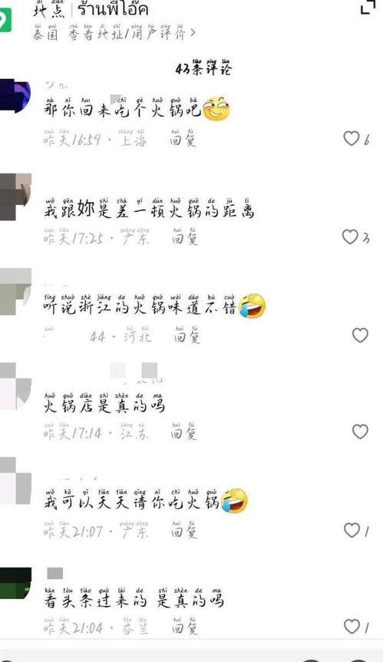Like the 浙江的火锅 comment from 河北

pyautogui.click(x=360, y=335)
